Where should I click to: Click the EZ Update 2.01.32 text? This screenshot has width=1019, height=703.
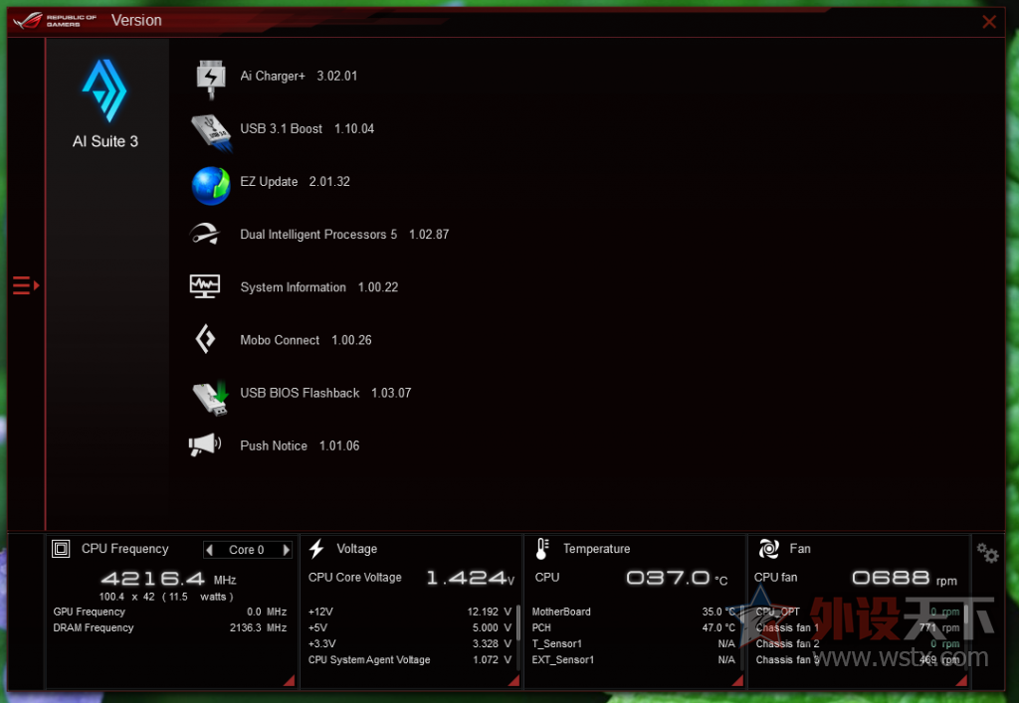click(x=295, y=182)
